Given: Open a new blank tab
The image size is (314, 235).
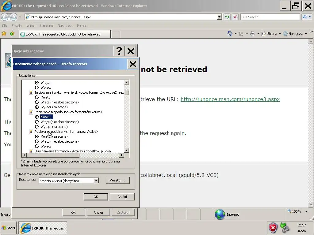Looking at the screenshot, I should (116, 34).
